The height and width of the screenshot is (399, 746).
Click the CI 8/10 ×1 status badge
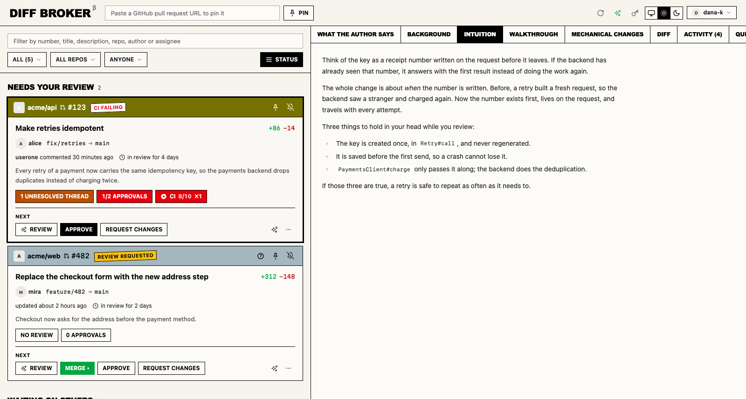181,196
